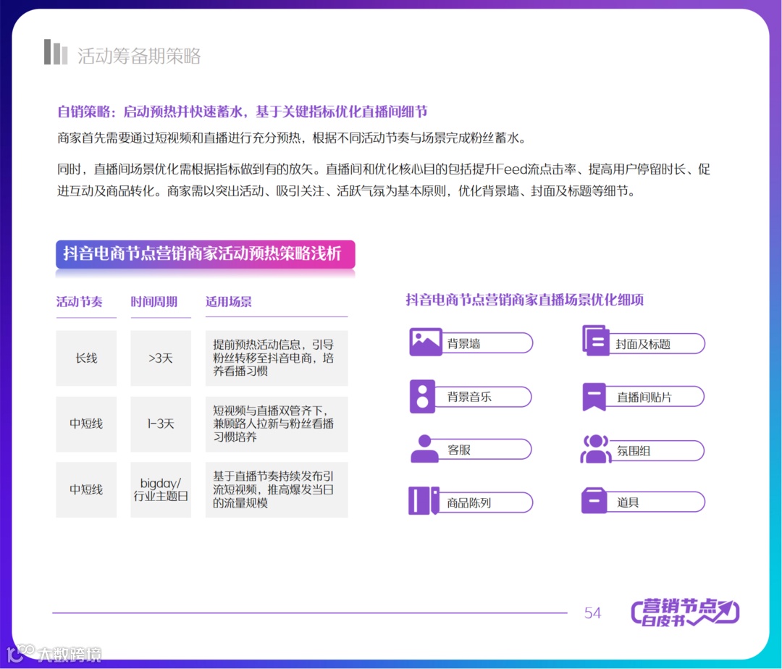Select the 道具 pill label
Screen dimensions: 782x669
(x=655, y=502)
